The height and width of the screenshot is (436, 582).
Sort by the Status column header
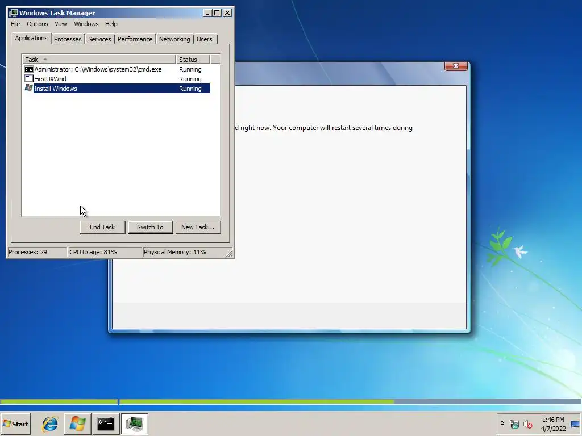193,59
